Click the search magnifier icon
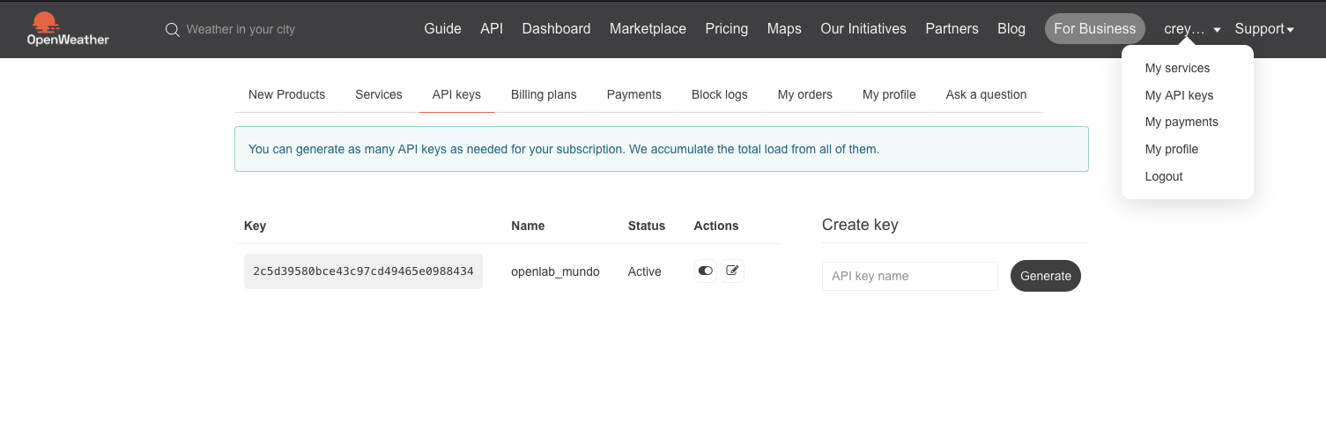 pos(173,30)
